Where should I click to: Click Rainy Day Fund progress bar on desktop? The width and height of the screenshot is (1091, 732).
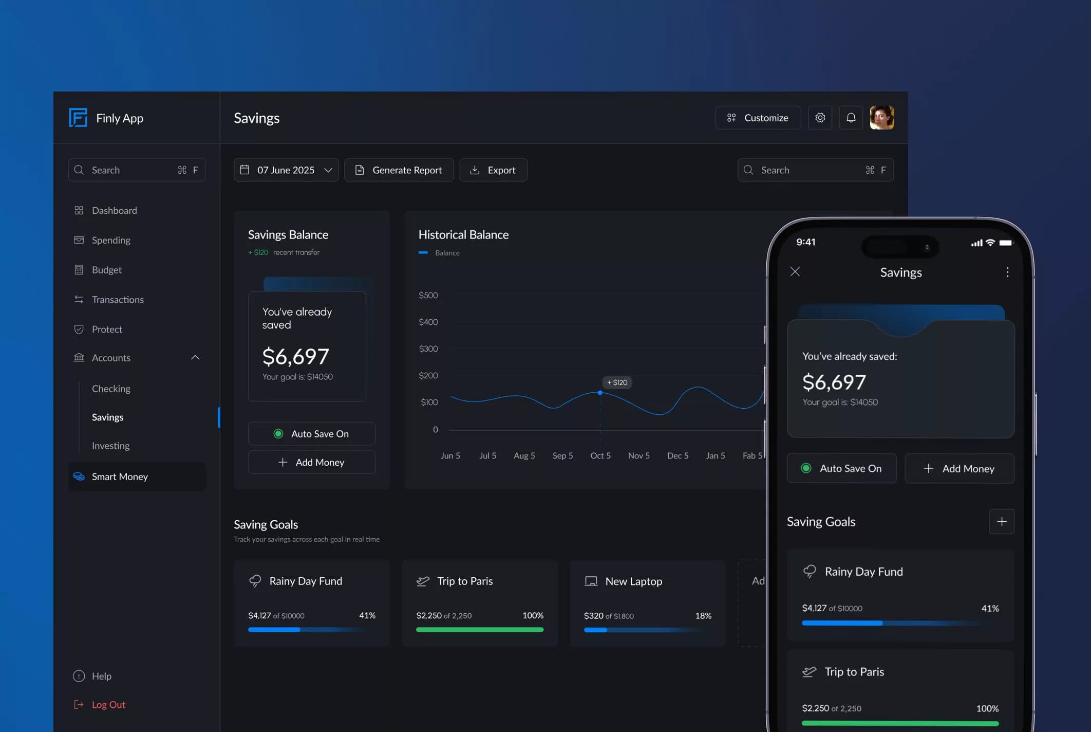coord(312,630)
